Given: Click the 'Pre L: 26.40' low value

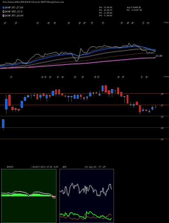Looking at the screenshot, I should [105, 13].
